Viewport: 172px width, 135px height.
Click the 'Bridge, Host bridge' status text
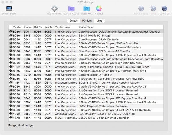click(20, 125)
